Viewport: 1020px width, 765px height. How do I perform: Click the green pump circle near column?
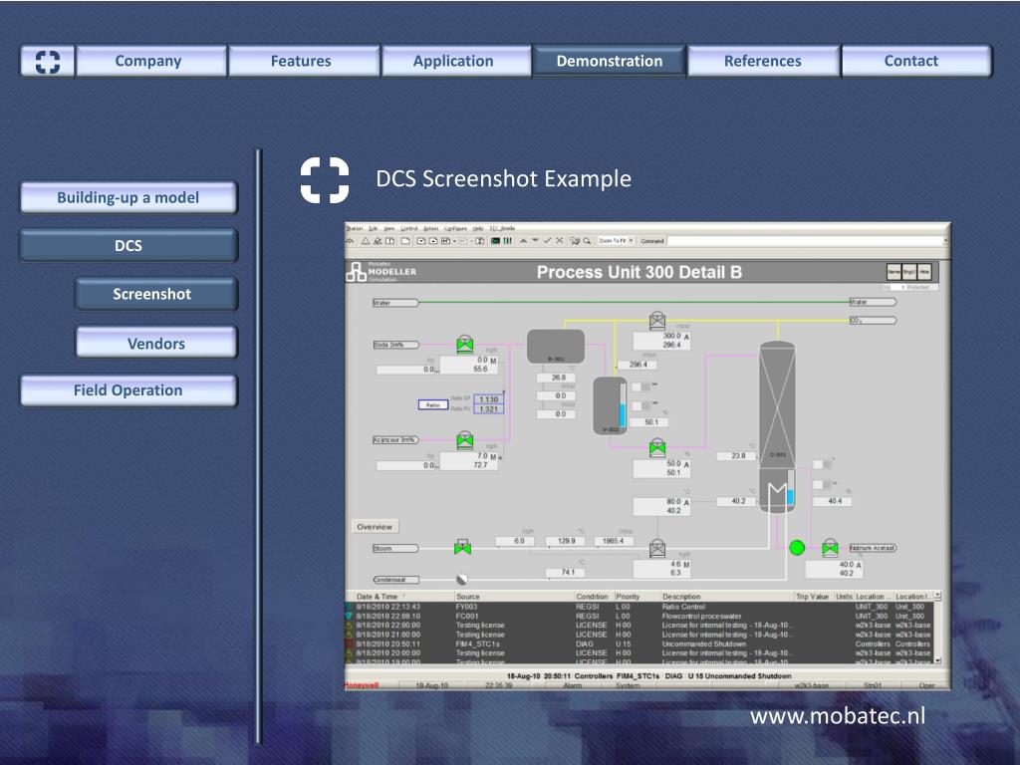point(797,548)
